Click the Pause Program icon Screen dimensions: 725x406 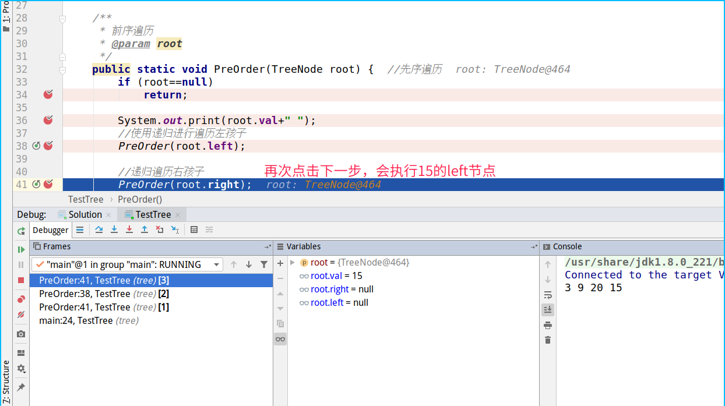tap(21, 264)
